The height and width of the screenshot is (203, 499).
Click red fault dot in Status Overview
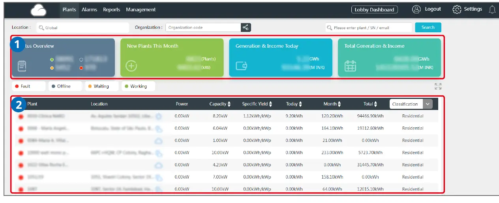pos(81,68)
